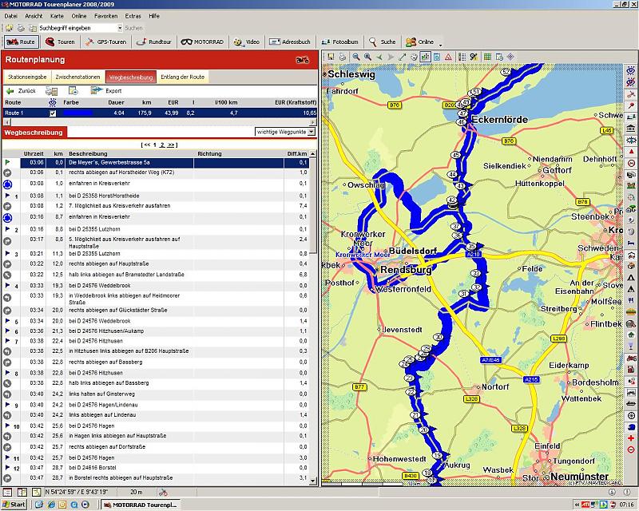Click the GPS-Touren toolbar button

105,42
